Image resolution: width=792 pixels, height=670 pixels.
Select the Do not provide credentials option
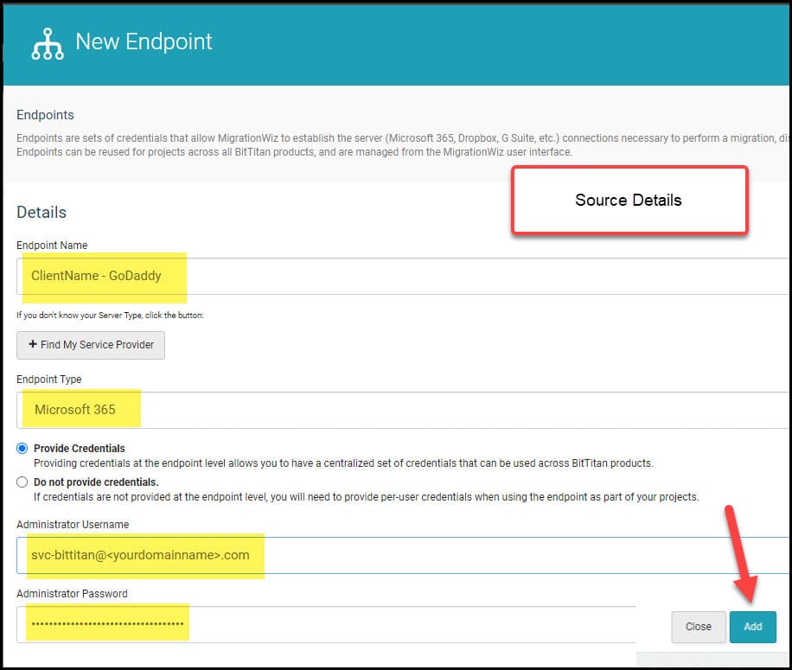(x=22, y=482)
